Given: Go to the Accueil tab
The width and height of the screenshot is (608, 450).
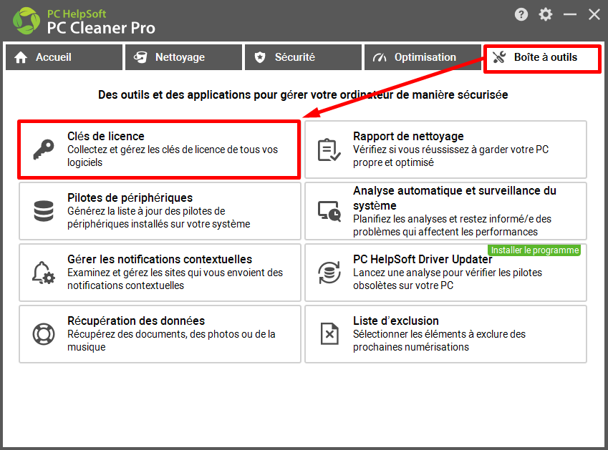Looking at the screenshot, I should coord(64,57).
